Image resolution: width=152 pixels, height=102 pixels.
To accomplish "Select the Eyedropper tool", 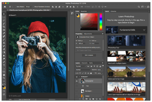I will 4,33.
